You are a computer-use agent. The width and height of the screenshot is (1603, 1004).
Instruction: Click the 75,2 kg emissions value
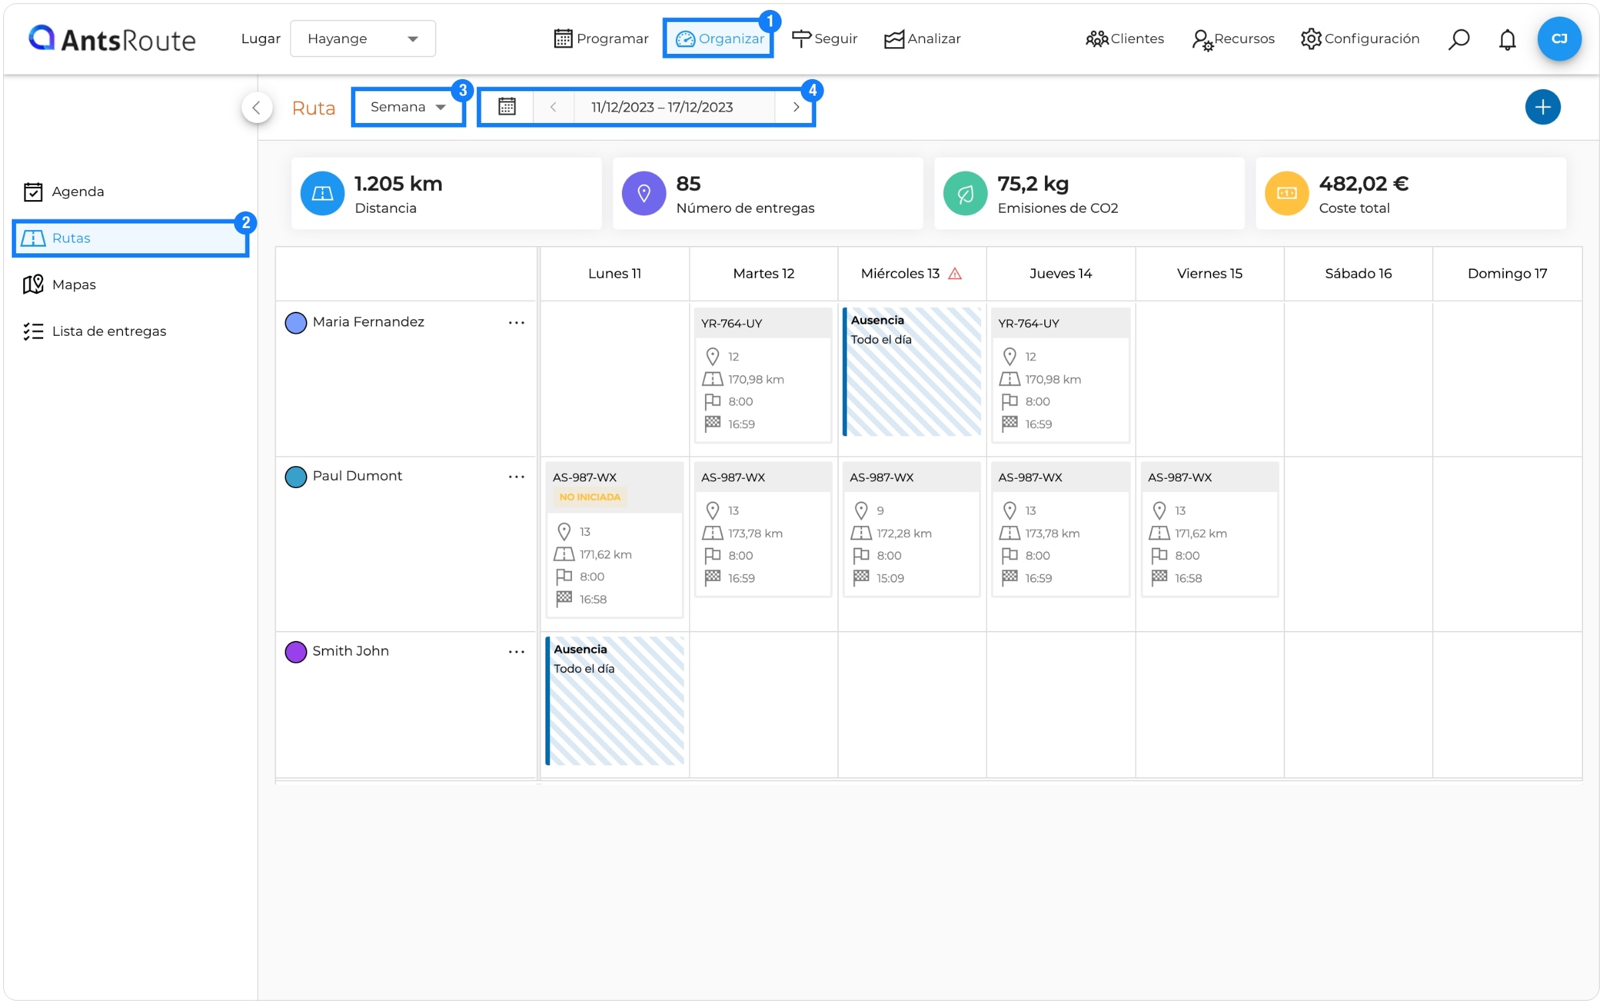1032,184
